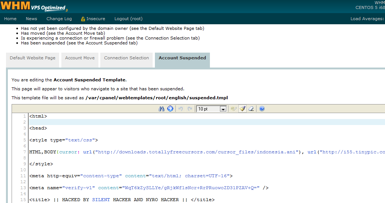Switch to Default Website Page tab
This screenshot has height=203, width=385.
[x=33, y=60]
